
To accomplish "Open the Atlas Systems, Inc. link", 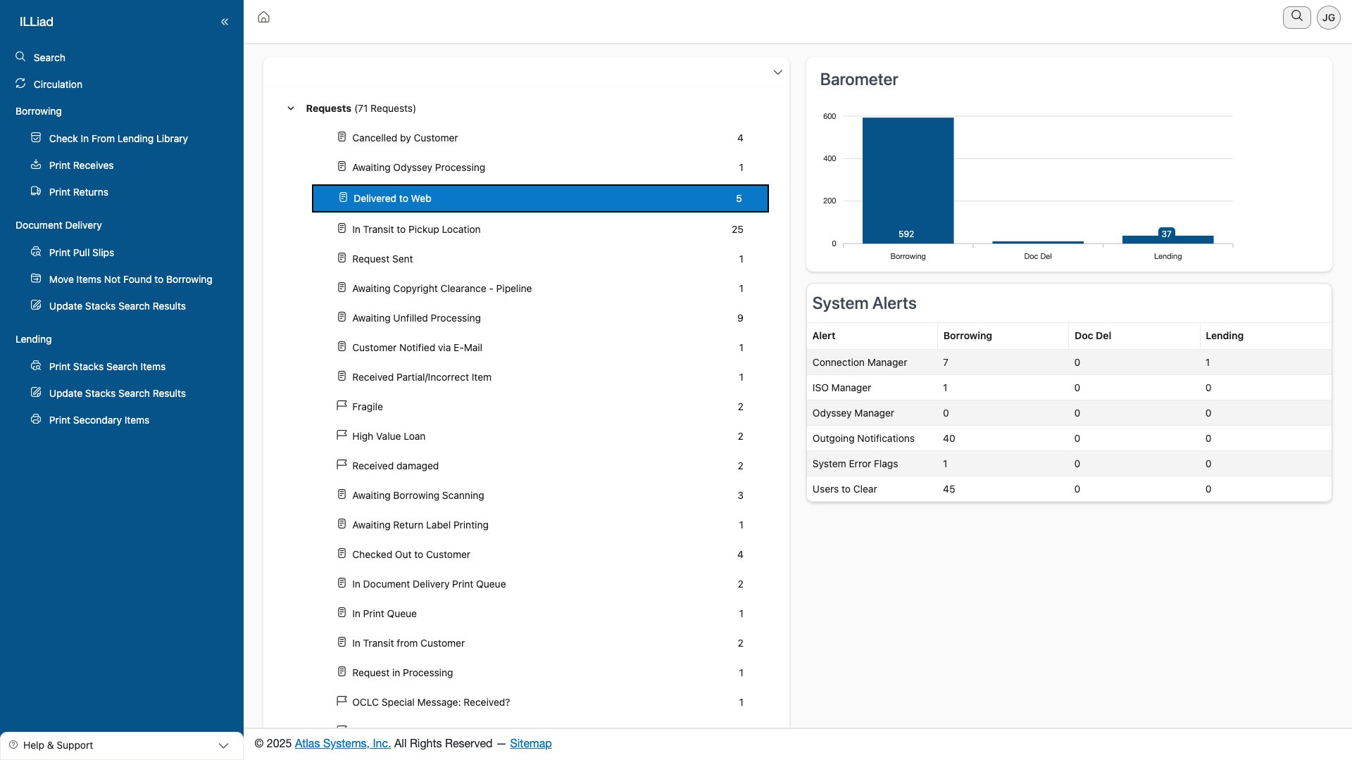I will 342,743.
